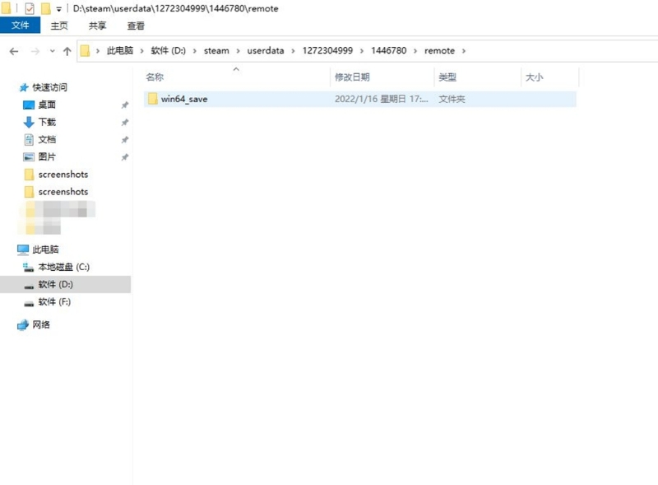Screen dimensions: 658x485
Task: Open the 共享 ribbon tab
Action: point(97,26)
